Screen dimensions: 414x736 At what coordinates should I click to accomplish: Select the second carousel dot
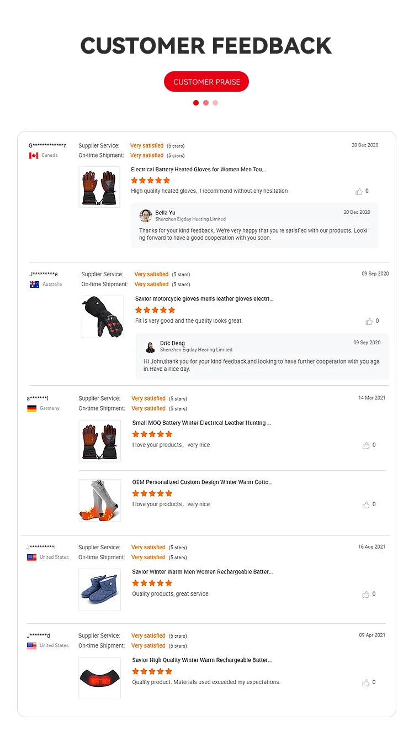(x=206, y=103)
